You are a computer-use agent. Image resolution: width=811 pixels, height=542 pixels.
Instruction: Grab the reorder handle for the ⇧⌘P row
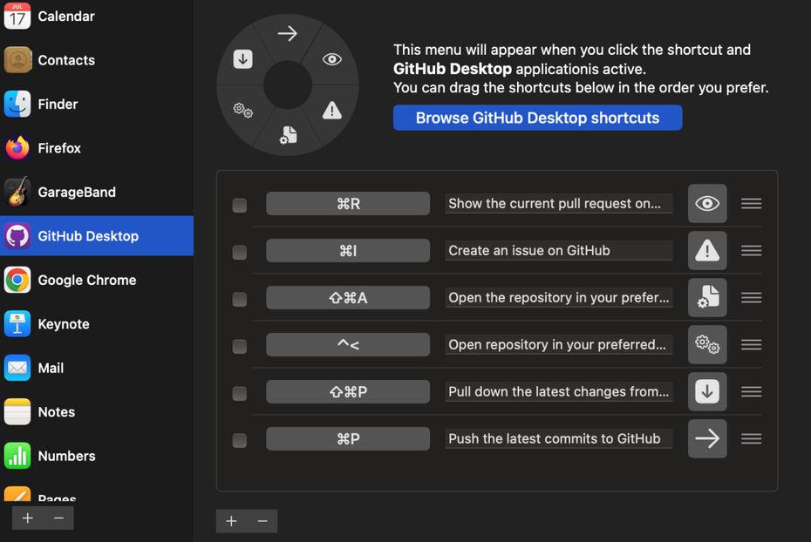click(751, 391)
